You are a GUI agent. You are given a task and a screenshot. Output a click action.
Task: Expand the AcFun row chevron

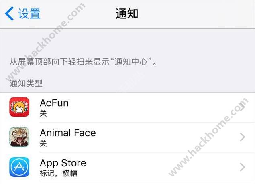[x=242, y=107]
